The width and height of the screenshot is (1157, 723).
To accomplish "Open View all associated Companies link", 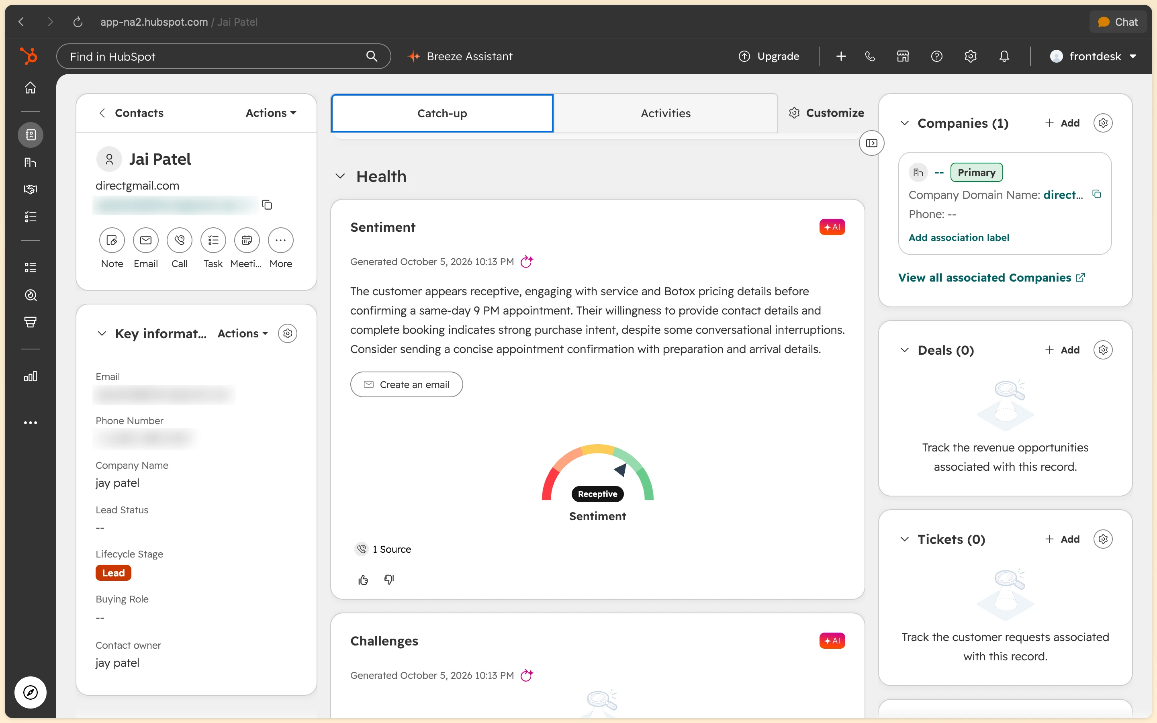I will pos(991,278).
